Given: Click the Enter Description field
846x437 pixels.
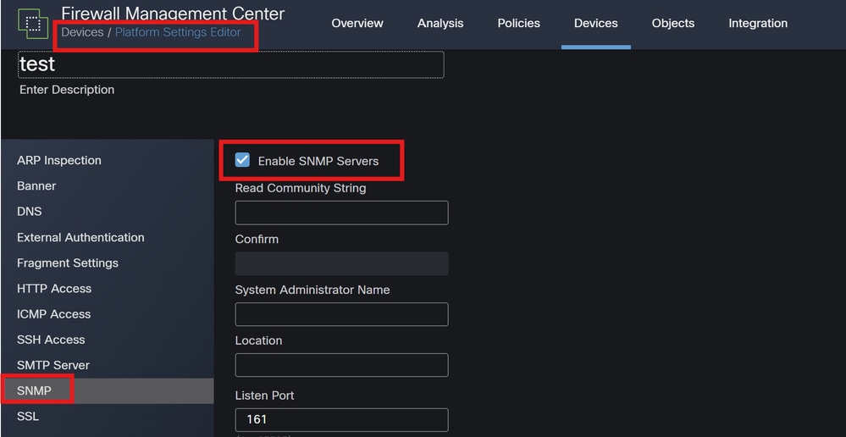Looking at the screenshot, I should pyautogui.click(x=67, y=90).
